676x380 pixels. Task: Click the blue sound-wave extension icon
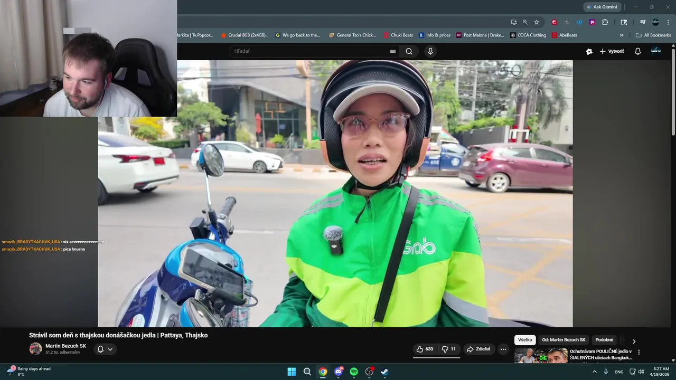[579, 22]
